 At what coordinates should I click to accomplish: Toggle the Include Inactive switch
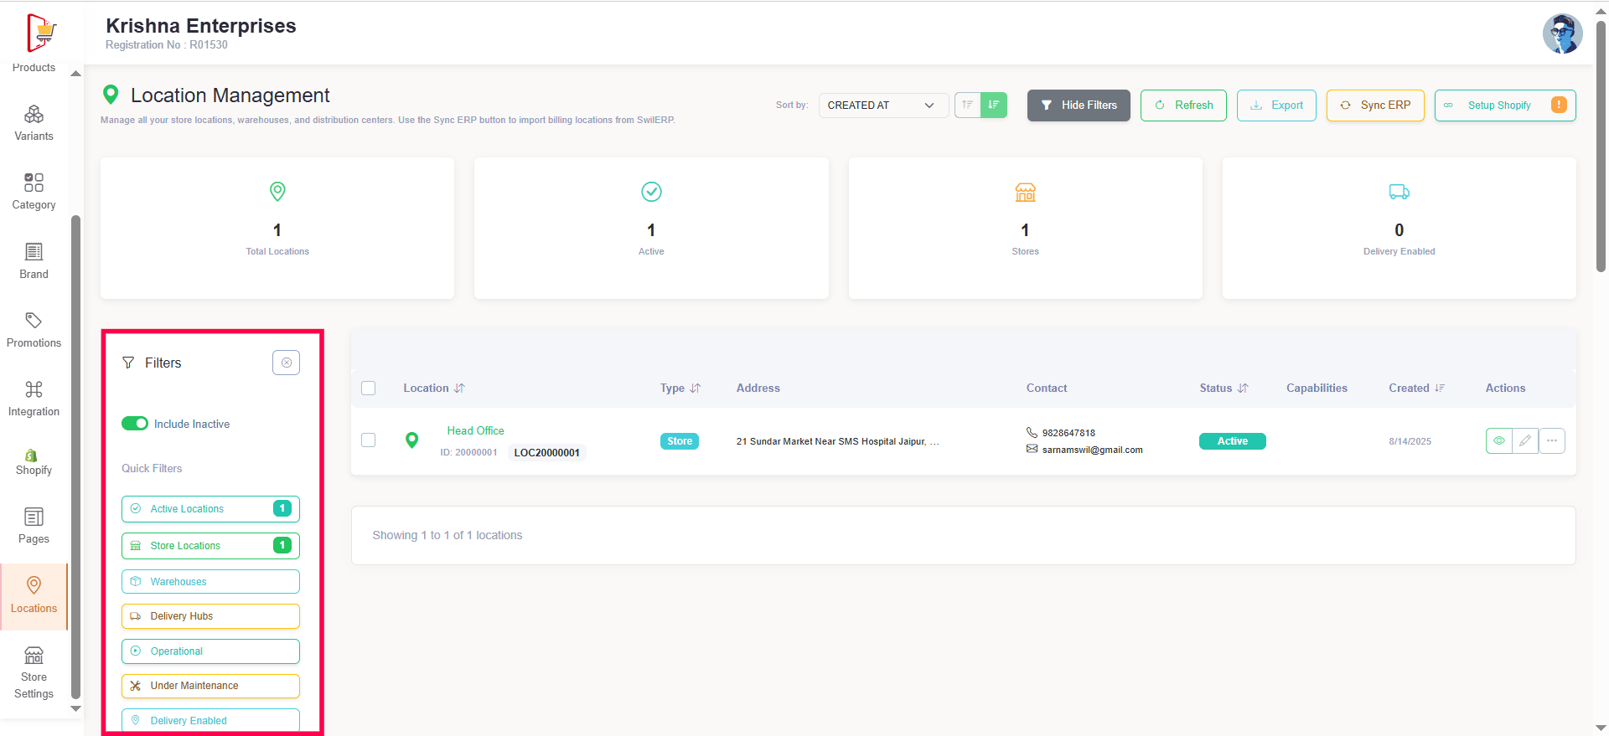point(135,424)
